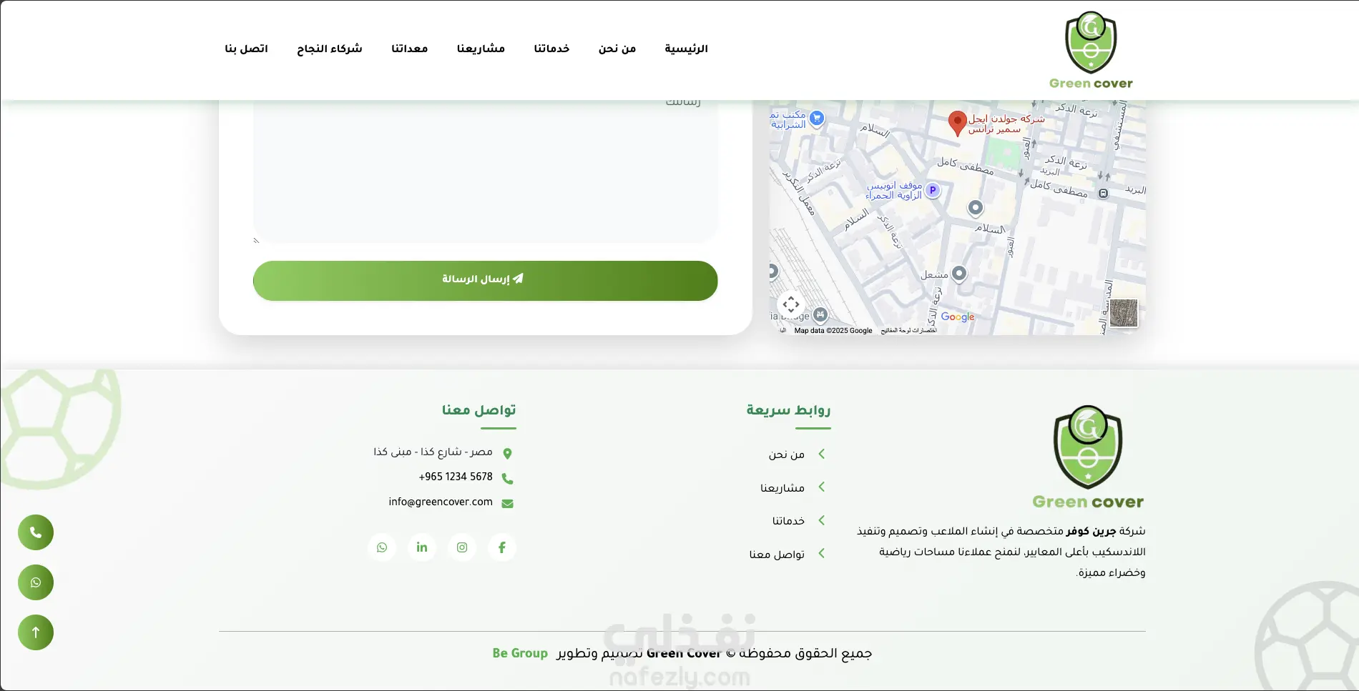Click the chevron beside footer من نحن
This screenshot has height=691, width=1359.
pyautogui.click(x=822, y=454)
